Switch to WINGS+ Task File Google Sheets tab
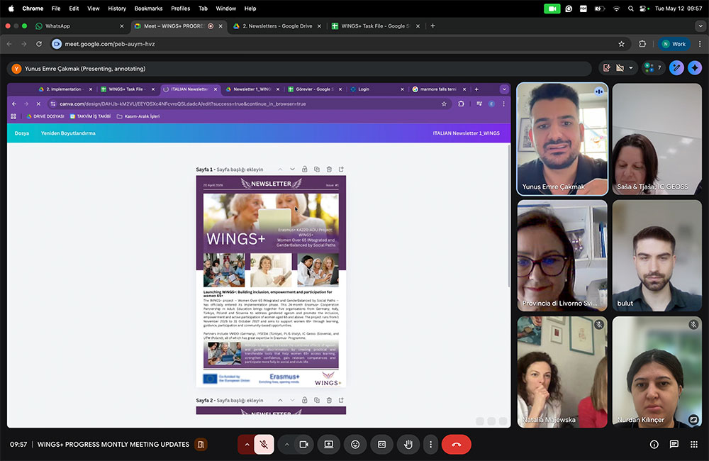Viewport: 709px width, 461px height. tap(375, 26)
